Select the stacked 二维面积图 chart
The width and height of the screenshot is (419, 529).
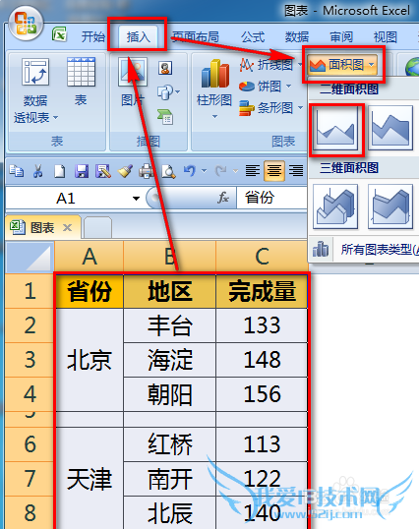pos(390,128)
